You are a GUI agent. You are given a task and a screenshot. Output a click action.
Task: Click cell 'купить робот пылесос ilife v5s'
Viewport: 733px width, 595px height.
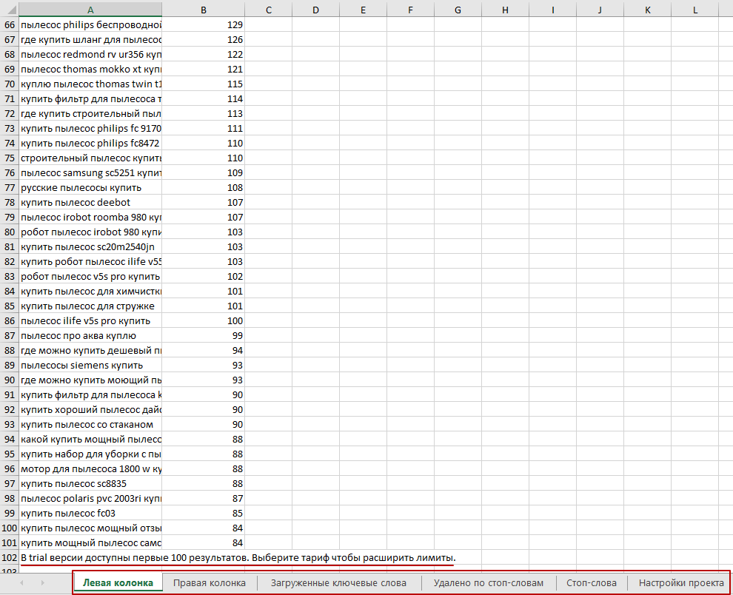click(x=90, y=262)
